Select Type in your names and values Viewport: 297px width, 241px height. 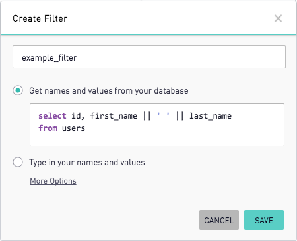pyautogui.click(x=18, y=162)
